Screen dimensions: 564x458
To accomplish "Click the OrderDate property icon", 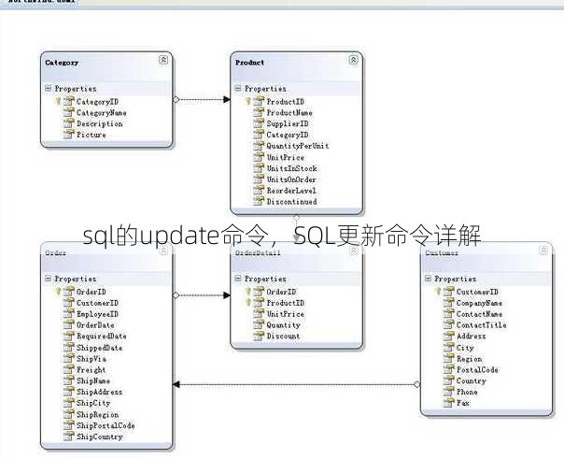I will [68, 325].
